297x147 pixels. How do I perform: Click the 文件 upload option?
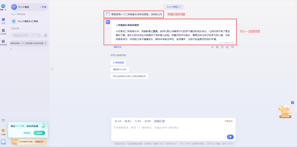coord(118,121)
